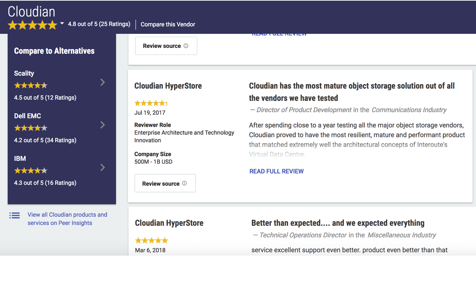Expand the Scality comparison chevron
The height and width of the screenshot is (282, 476).
point(103,82)
